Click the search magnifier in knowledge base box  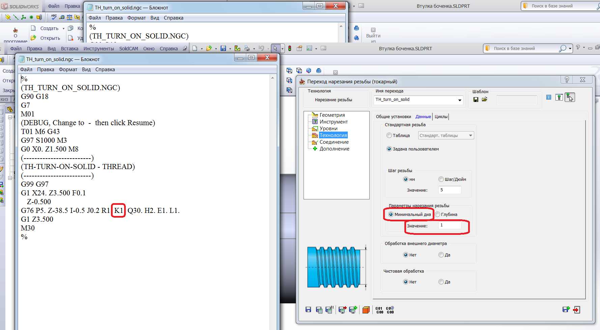562,49
